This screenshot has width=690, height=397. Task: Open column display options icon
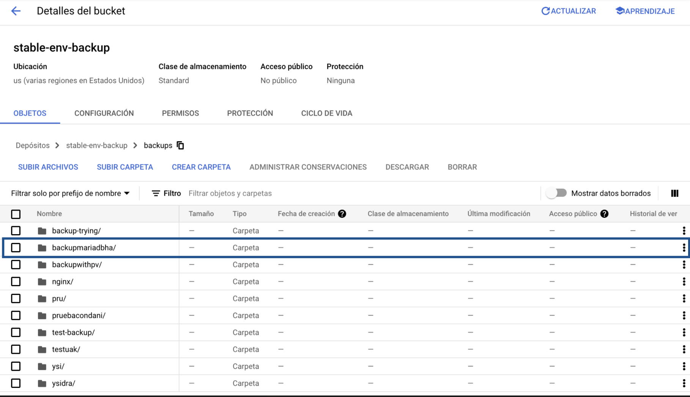click(674, 193)
